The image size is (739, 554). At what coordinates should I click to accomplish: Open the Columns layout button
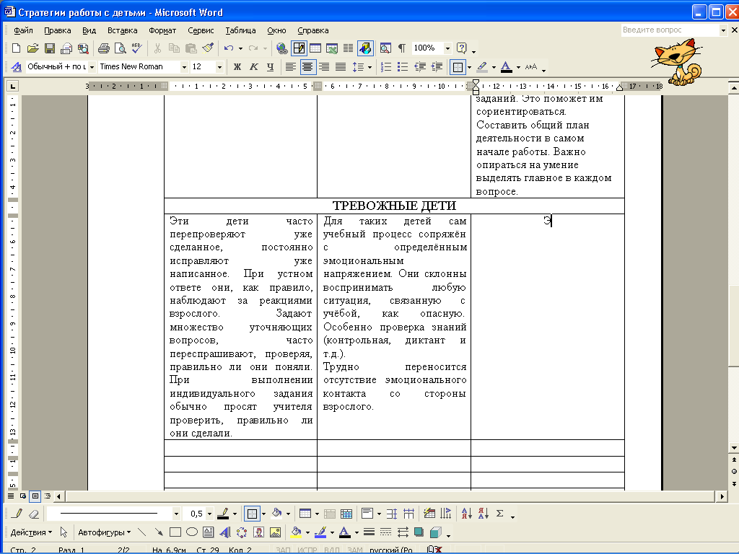point(349,48)
